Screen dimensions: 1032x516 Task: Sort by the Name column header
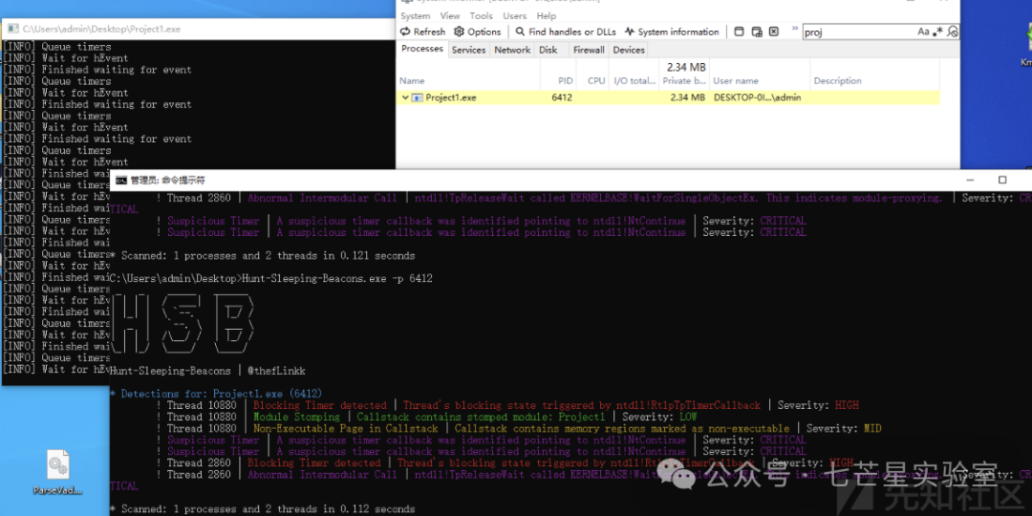(468, 81)
